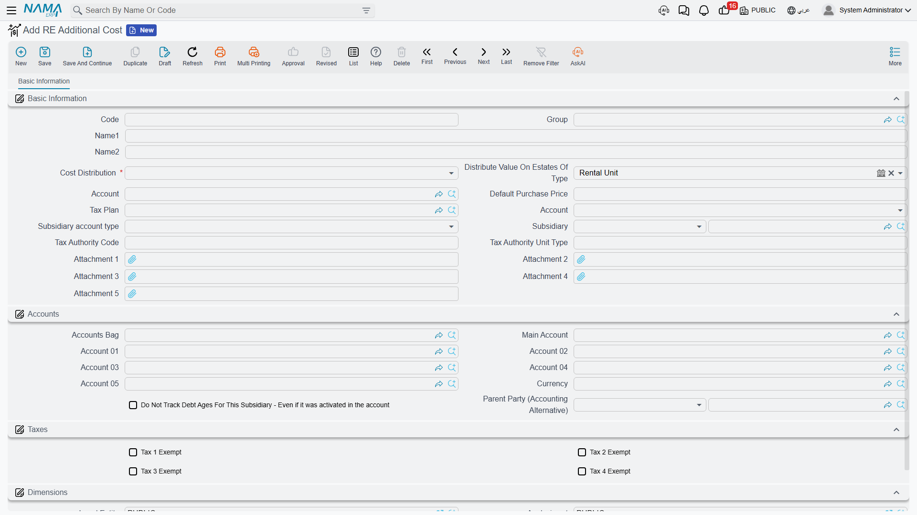This screenshot has width=917, height=515.
Task: Open AskAI assistant
Action: pos(578,56)
